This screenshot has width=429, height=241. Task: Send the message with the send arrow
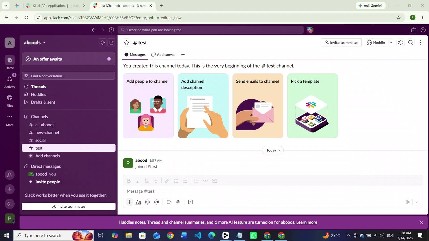coord(408,202)
